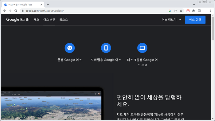Open the Chrome three-dot menu
This screenshot has height=121, width=215.
click(210, 11)
